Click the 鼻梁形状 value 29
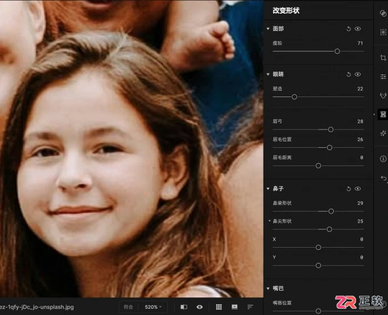The width and height of the screenshot is (388, 315). pos(360,203)
